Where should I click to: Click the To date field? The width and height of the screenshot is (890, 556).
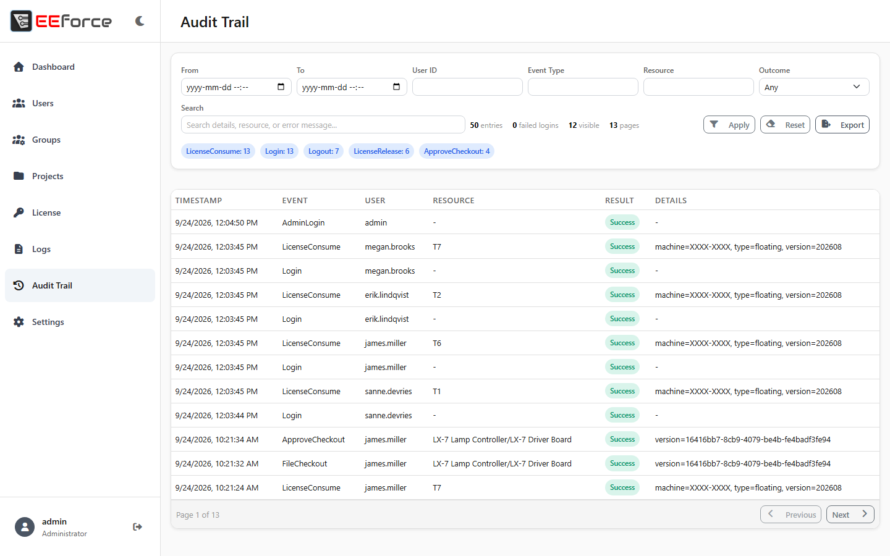352,87
